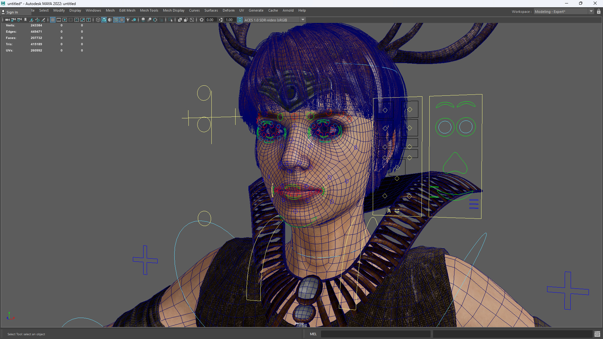Click the 'A' icon on face control panel

coord(389,211)
